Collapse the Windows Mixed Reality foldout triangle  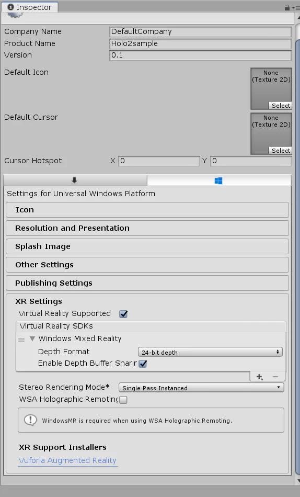pos(32,338)
